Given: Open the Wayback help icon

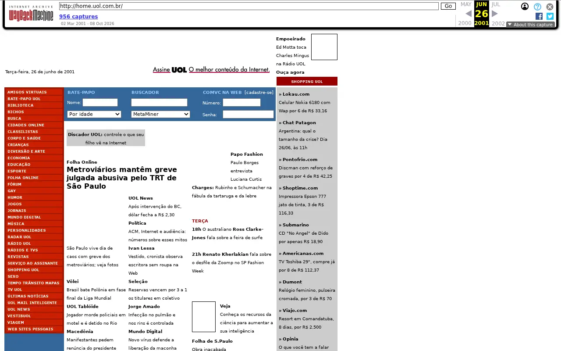Looking at the screenshot, I should 537,7.
